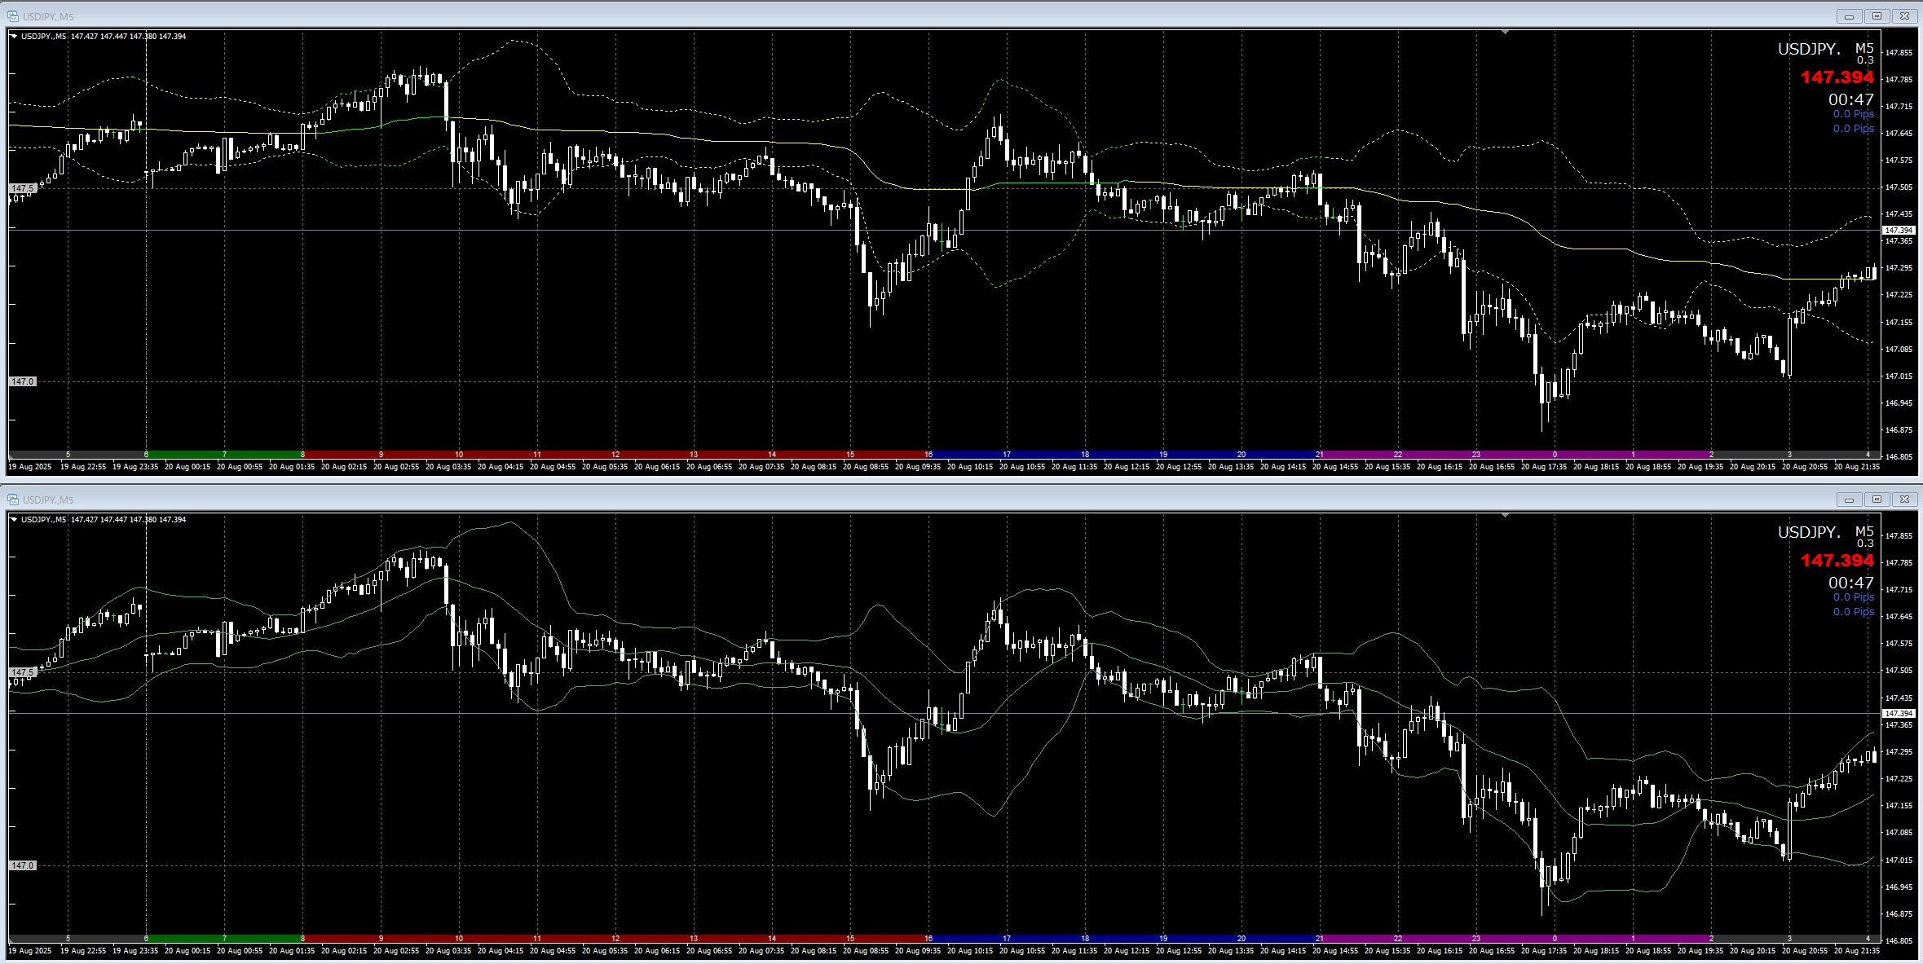The width and height of the screenshot is (1923, 964).
Task: Click chart shift triangle marker on top chart
Action: point(1505,33)
